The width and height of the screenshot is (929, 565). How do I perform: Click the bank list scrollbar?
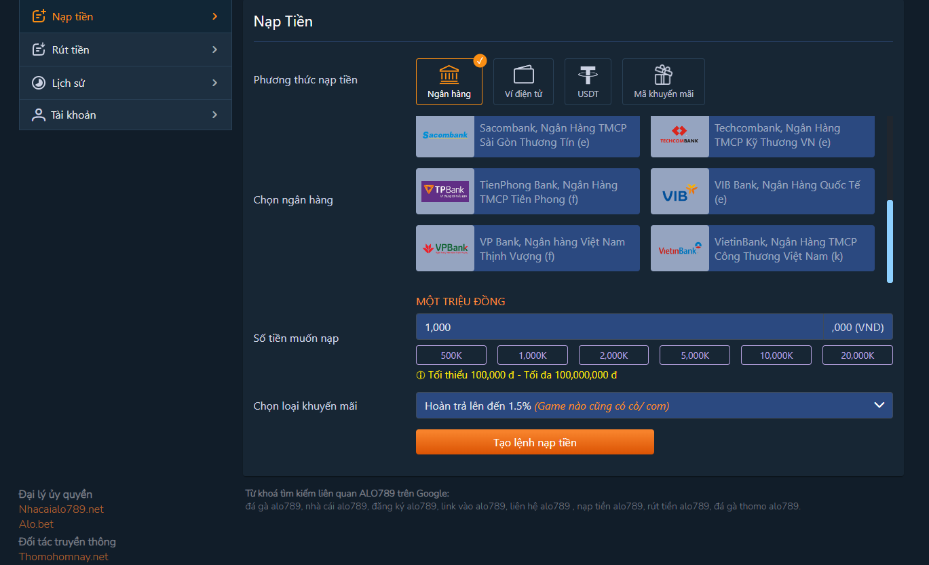click(x=890, y=241)
